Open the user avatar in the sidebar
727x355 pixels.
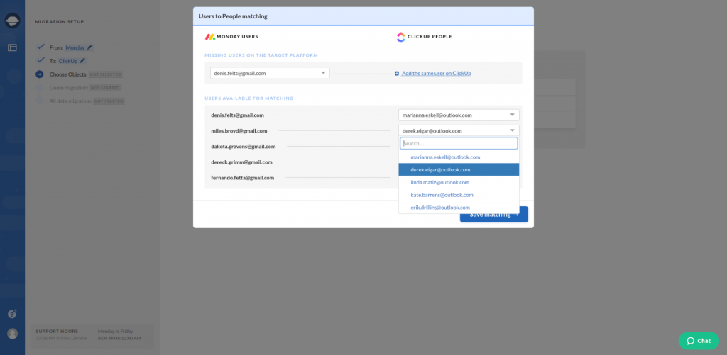coord(13,334)
